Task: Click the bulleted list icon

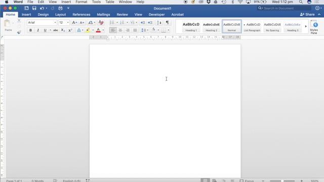Action: pyautogui.click(x=112, y=22)
